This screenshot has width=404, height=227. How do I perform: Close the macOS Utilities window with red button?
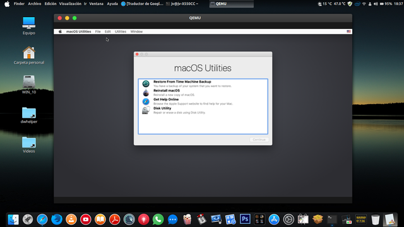click(x=137, y=54)
